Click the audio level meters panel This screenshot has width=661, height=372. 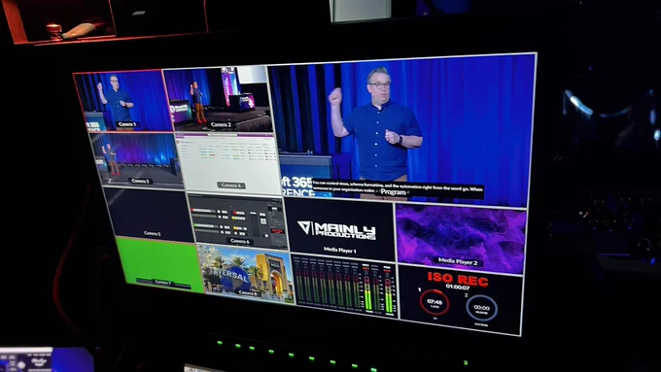[x=345, y=287]
